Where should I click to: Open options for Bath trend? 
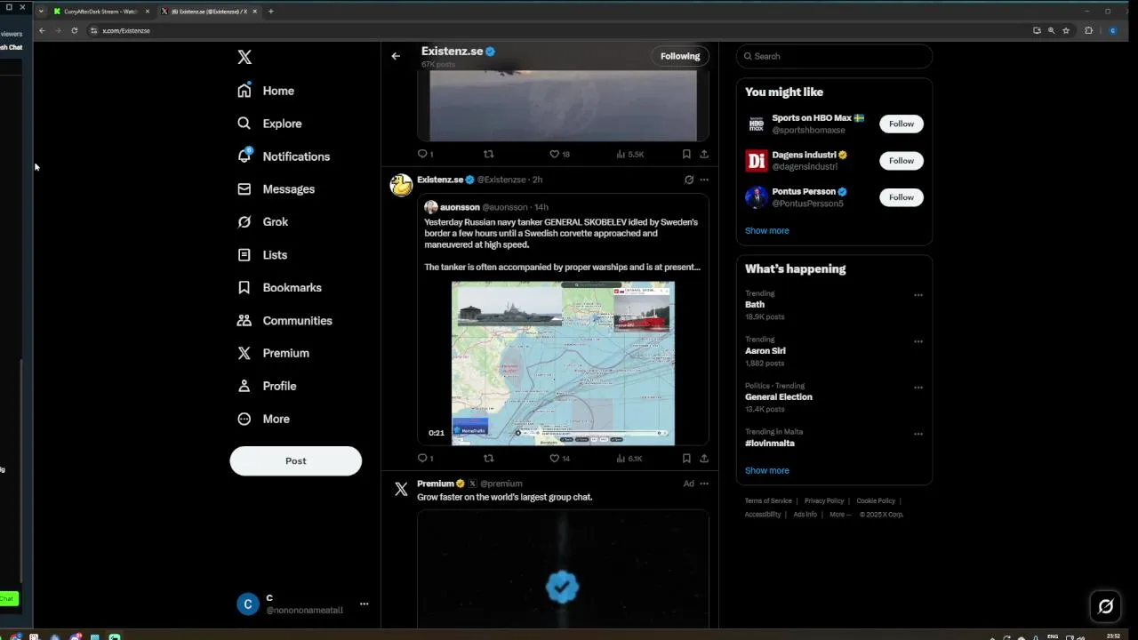coord(918,295)
